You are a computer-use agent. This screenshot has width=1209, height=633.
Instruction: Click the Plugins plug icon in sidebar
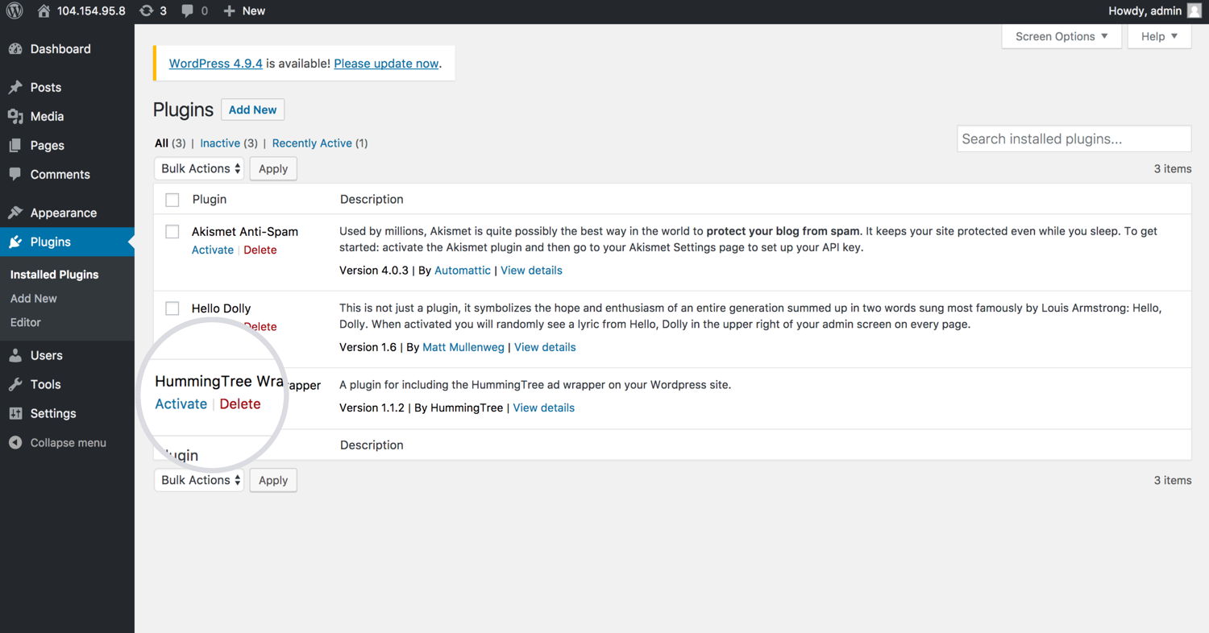(15, 242)
